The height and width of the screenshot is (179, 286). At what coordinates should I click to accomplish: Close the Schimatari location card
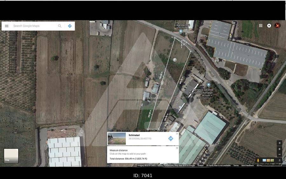(x=177, y=134)
